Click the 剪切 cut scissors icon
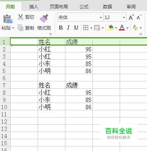Viewport: 147px width, 151px height. pyautogui.click(x=21, y=17)
